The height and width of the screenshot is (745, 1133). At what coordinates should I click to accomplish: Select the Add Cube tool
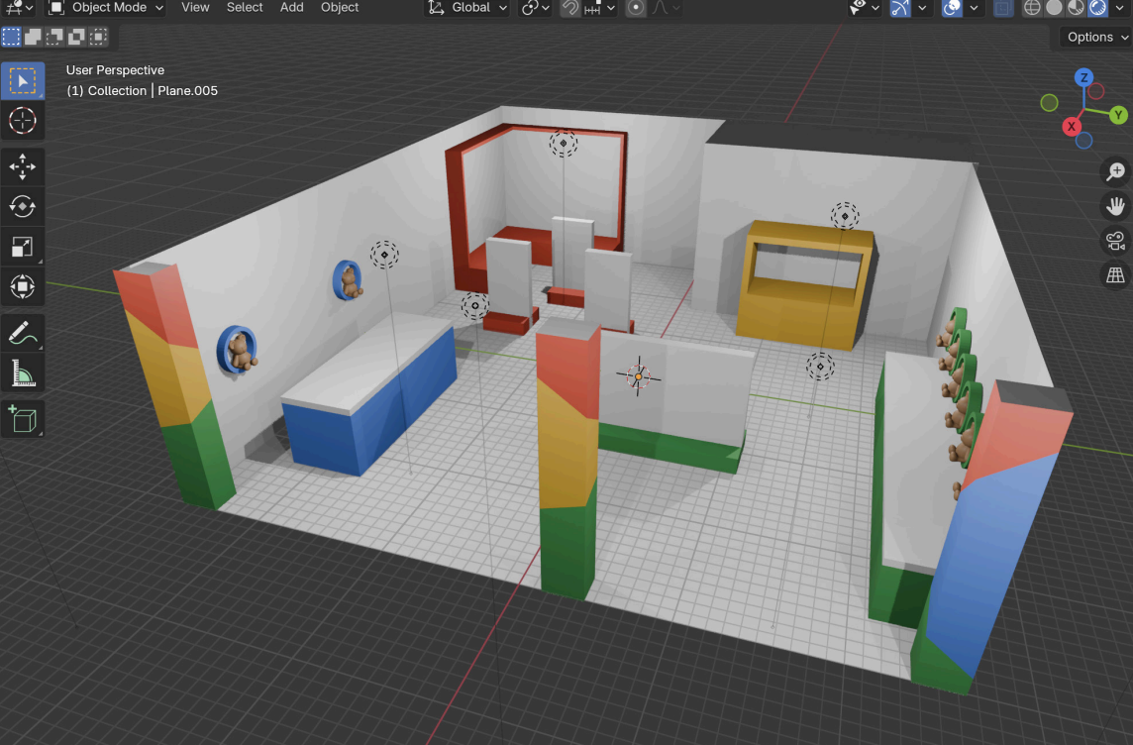[23, 419]
